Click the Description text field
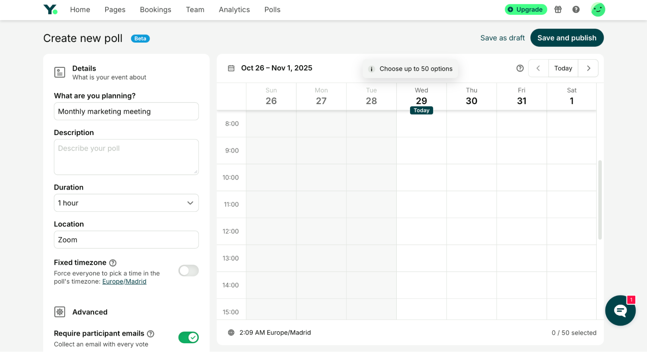Screen dimensions: 647x352 [126, 157]
